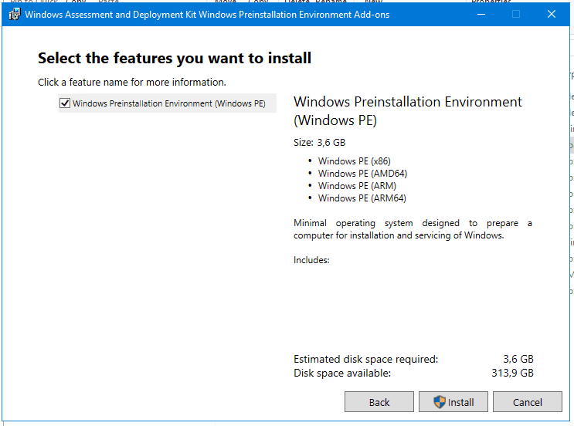Click the Back button

379,402
